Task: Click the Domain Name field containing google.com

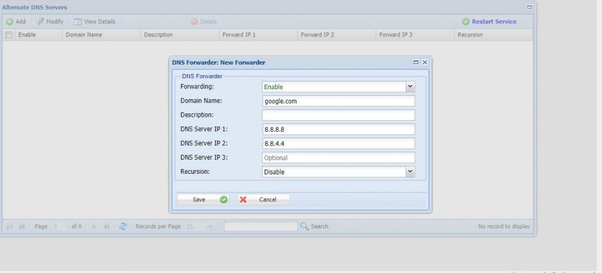Action: point(338,101)
